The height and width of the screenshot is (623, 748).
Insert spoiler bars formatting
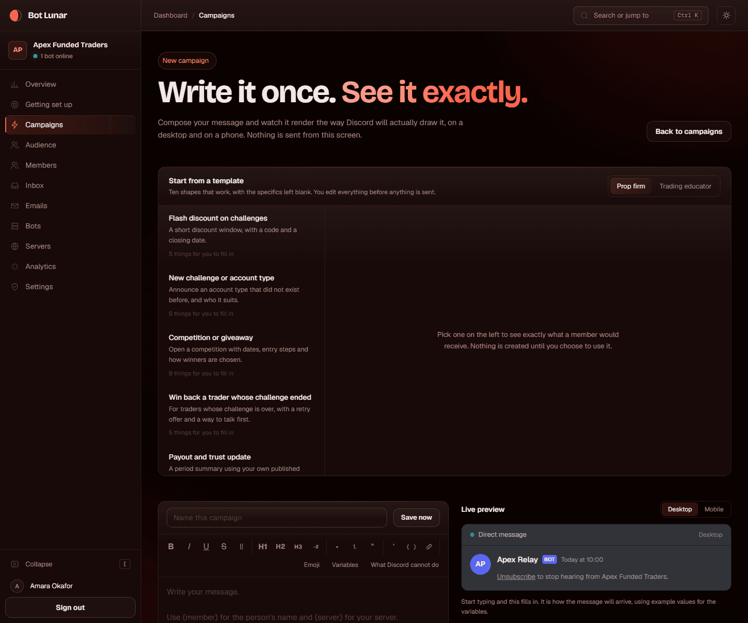[x=242, y=546]
